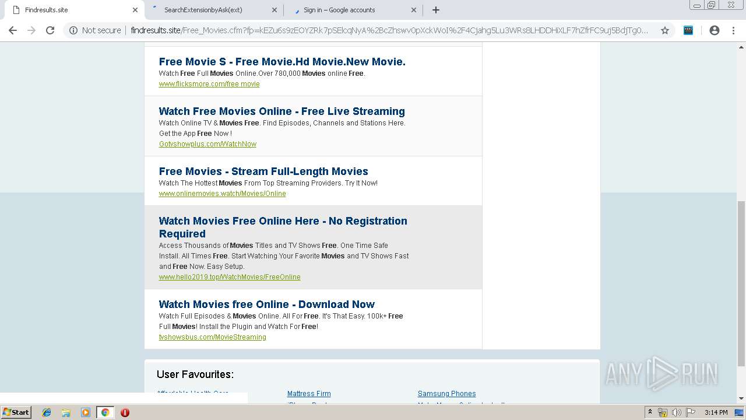This screenshot has height=420, width=746.
Task: Launch Internet Explorer from the taskbar
Action: 47,412
